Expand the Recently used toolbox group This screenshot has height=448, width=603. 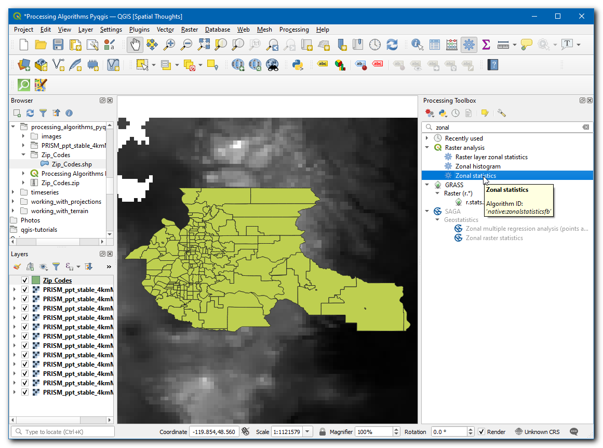pos(427,138)
